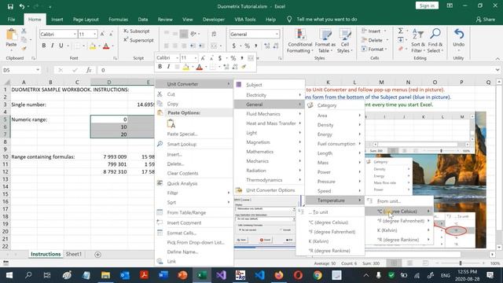Screen dimensions: 503x283
Task: Open the Name Box dropdown arrow
Action: (x=38, y=70)
